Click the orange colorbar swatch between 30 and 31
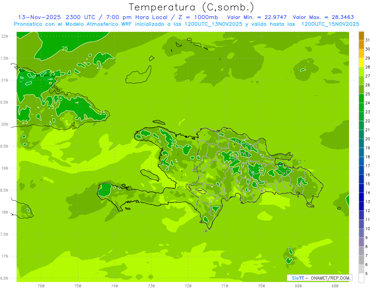Image resolution: width=376 pixels, height=290 pixels. point(361,45)
